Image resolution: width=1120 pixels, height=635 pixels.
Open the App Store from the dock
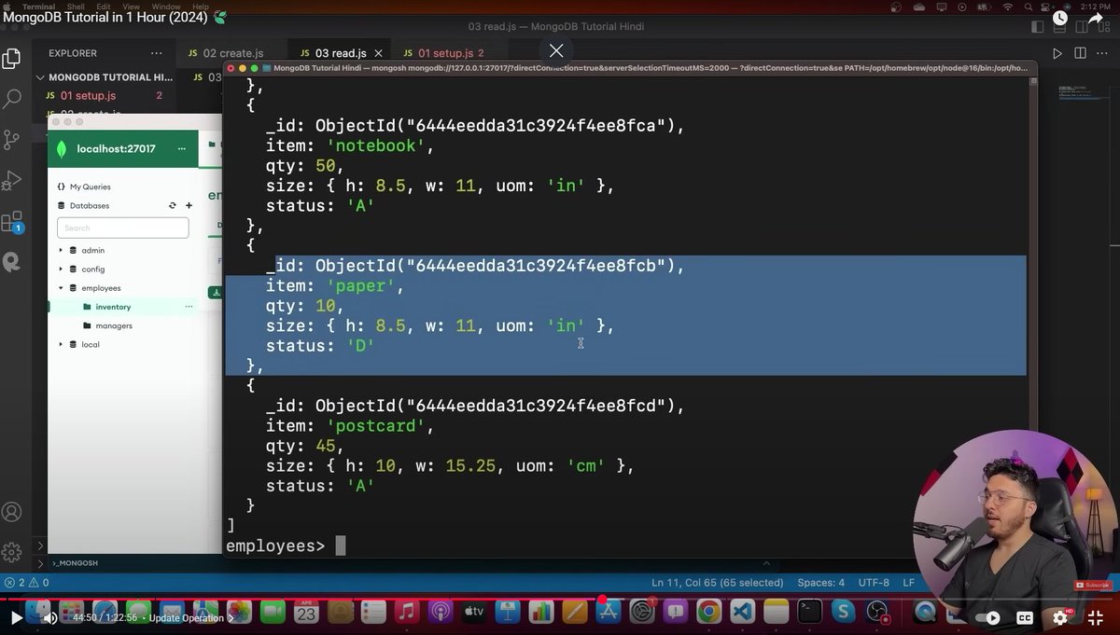click(x=608, y=612)
